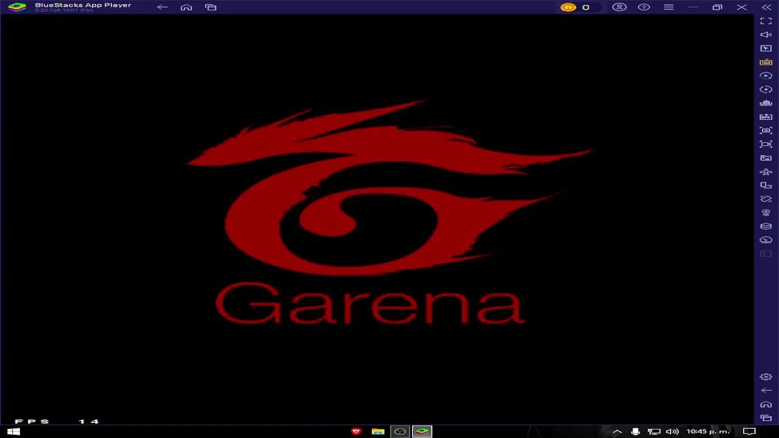Restore down the BlueStacks window
The image size is (779, 438).
pyautogui.click(x=717, y=7)
